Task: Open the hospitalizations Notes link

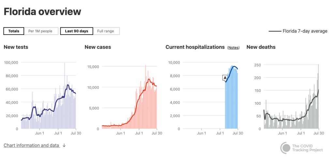Action: tap(234, 48)
